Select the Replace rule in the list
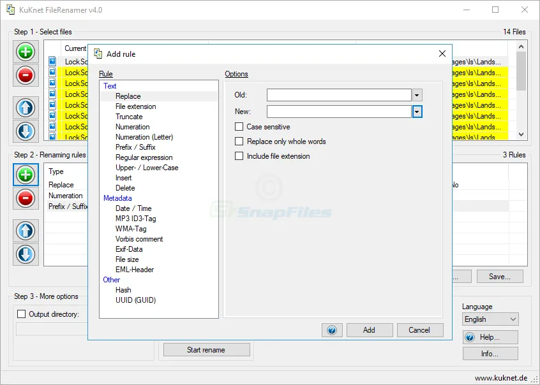This screenshot has width=540, height=385. (128, 96)
